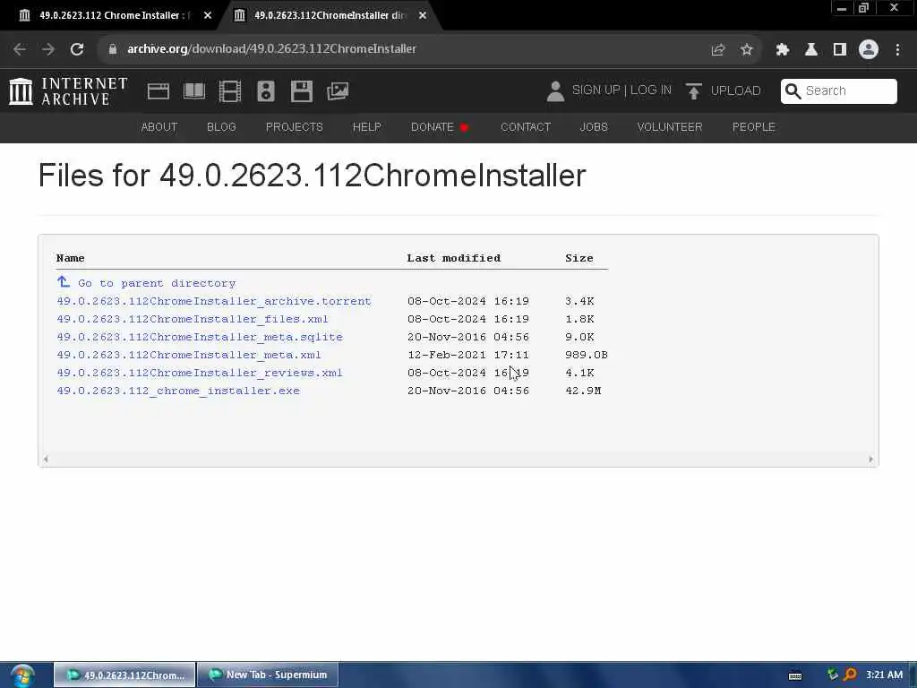
Task: Click the 989.0B size value
Action: coord(587,355)
